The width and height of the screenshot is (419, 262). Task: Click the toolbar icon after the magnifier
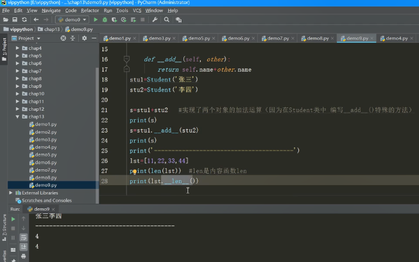(x=178, y=20)
